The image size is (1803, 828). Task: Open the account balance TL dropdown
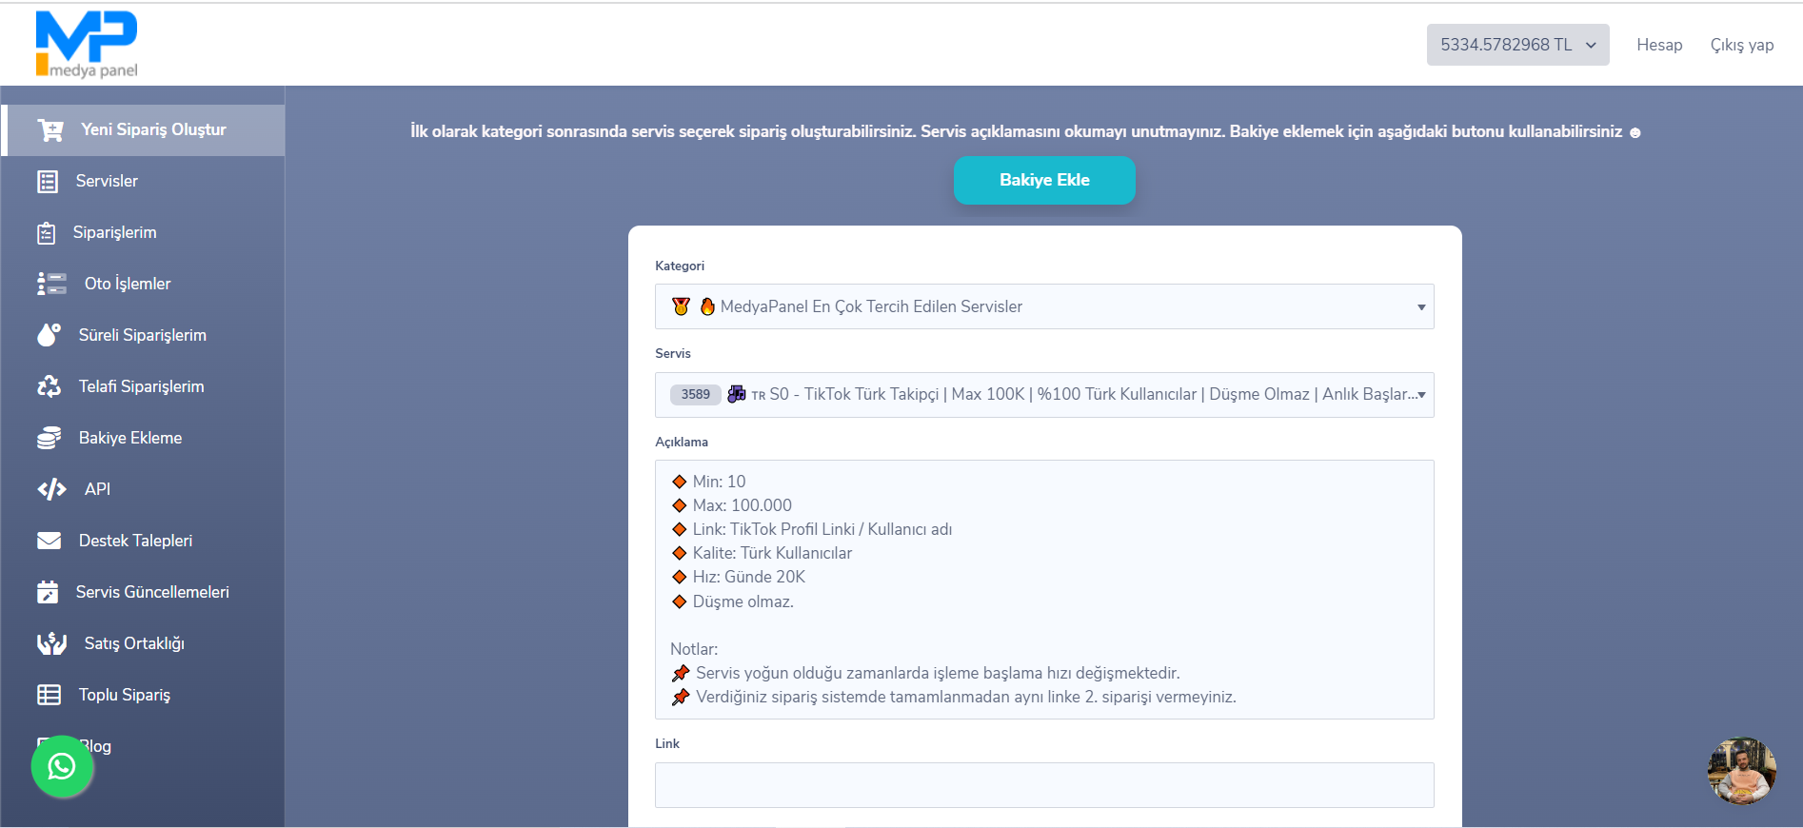[1516, 45]
